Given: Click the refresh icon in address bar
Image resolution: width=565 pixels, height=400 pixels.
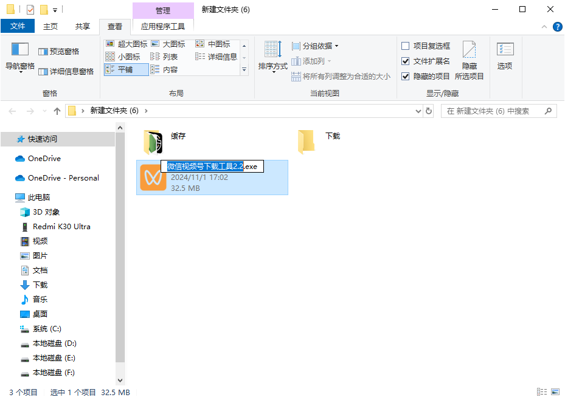Looking at the screenshot, I should (429, 111).
